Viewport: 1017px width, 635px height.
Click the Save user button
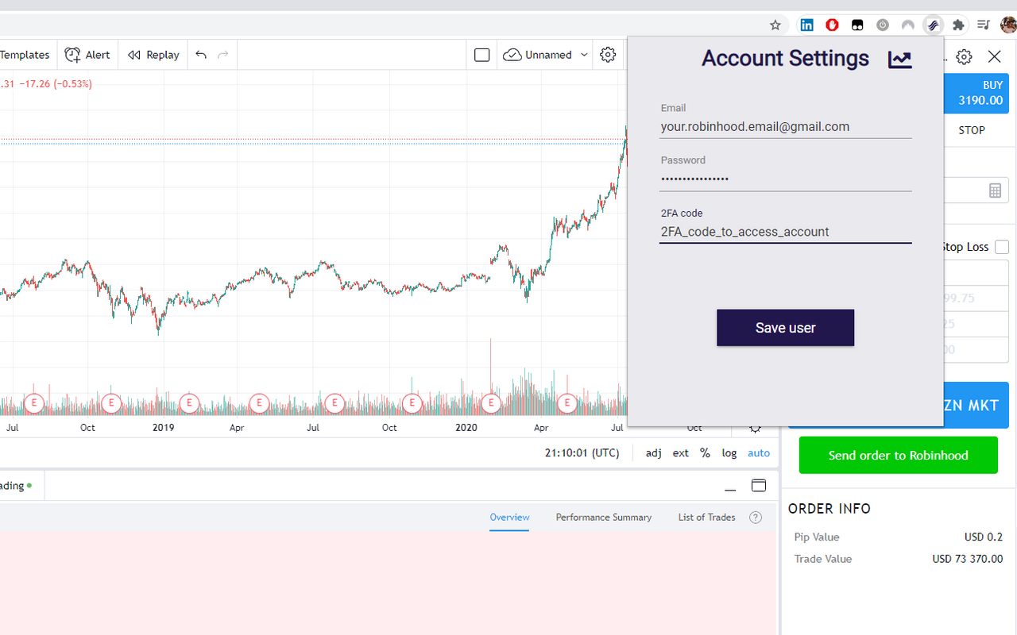[785, 328]
